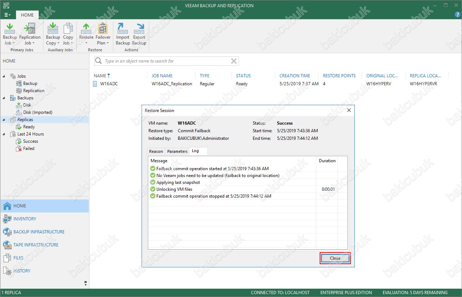Open the help question mark icon

pyautogui.click(x=457, y=15)
